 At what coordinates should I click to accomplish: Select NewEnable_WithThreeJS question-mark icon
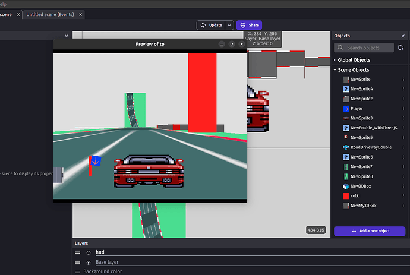[x=346, y=128]
